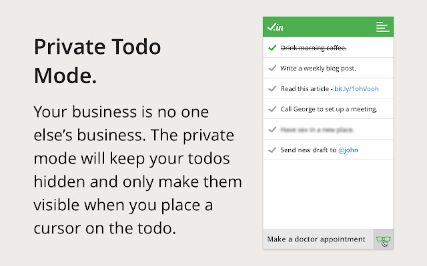Toggle private mode glasses icon
427x266 pixels.
pyautogui.click(x=384, y=239)
